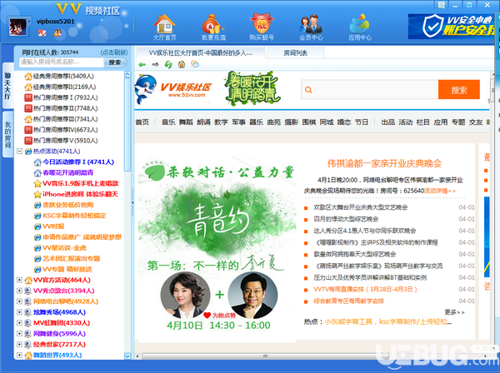
Task: Open VV音乐1.9版手机上麦唱歌 item
Action: pyautogui.click(x=76, y=183)
